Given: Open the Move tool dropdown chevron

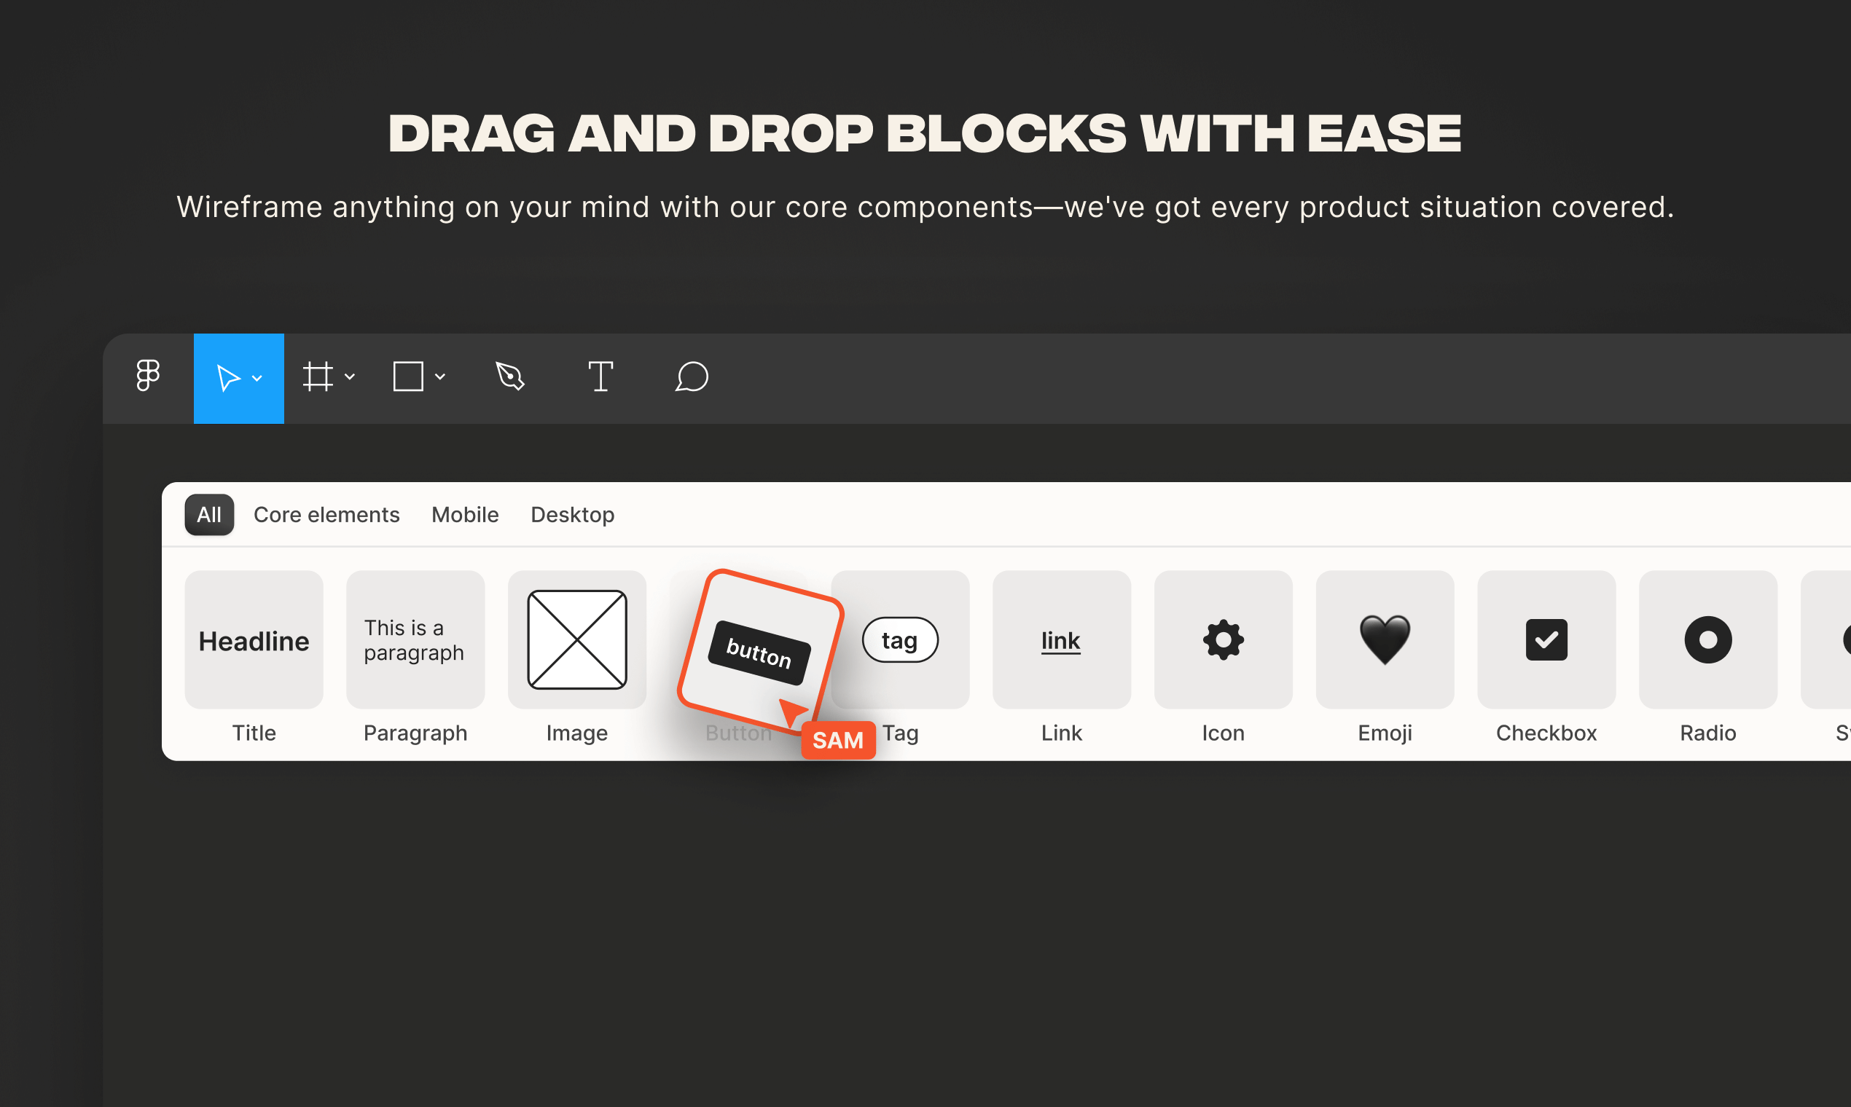Looking at the screenshot, I should coord(257,379).
